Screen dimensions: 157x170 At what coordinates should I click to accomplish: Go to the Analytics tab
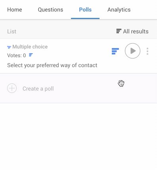coord(119,10)
